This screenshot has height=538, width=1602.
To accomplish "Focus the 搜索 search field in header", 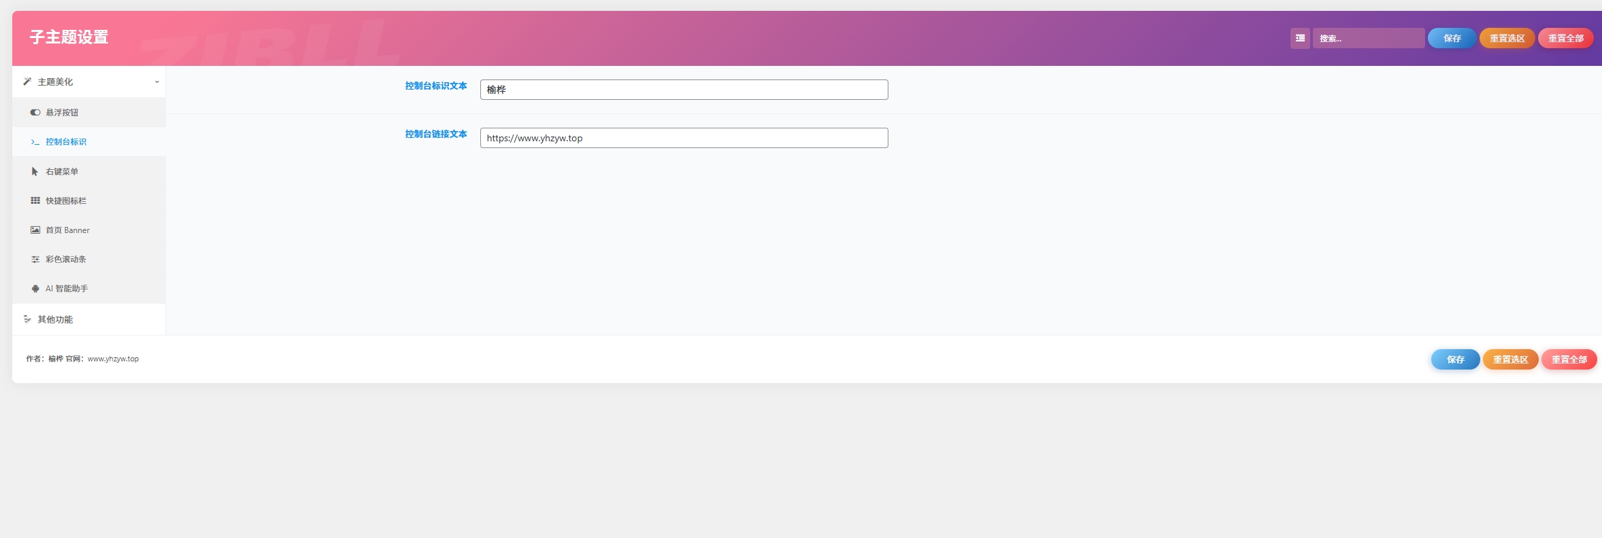I will click(1368, 38).
